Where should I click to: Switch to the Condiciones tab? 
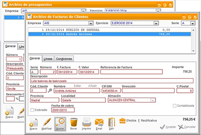click(64, 59)
